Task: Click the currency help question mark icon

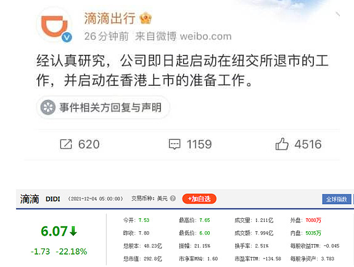Action: [173, 199]
